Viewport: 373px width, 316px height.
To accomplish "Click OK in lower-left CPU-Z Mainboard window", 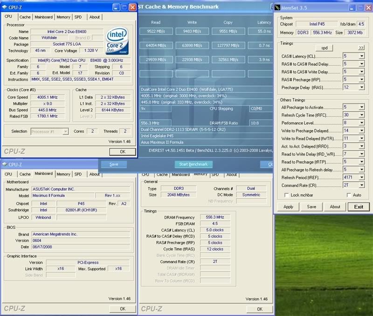I will (123, 309).
